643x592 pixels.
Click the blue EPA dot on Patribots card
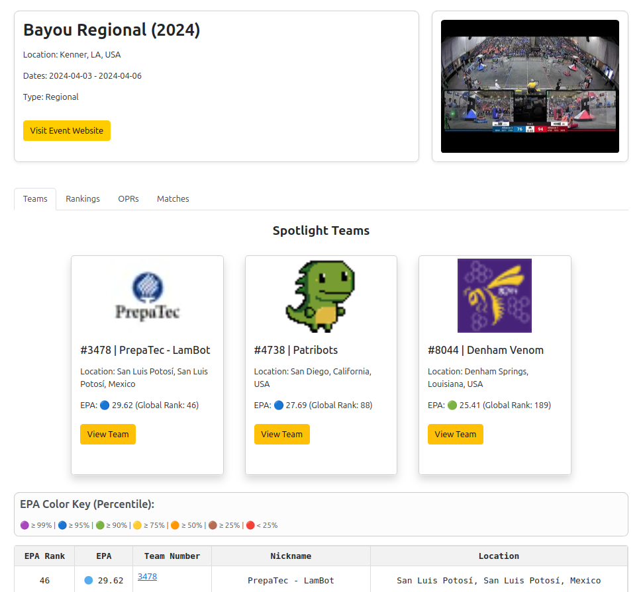(x=279, y=405)
